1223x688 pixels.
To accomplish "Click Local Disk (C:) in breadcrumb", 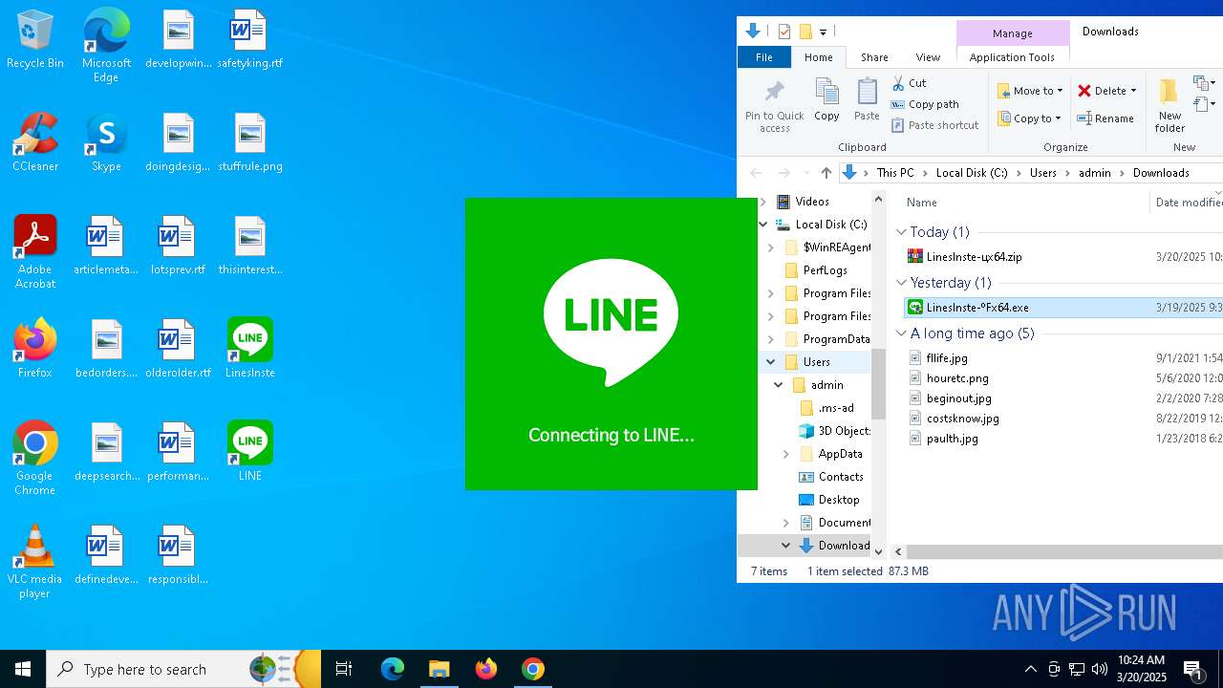I will pos(972,173).
